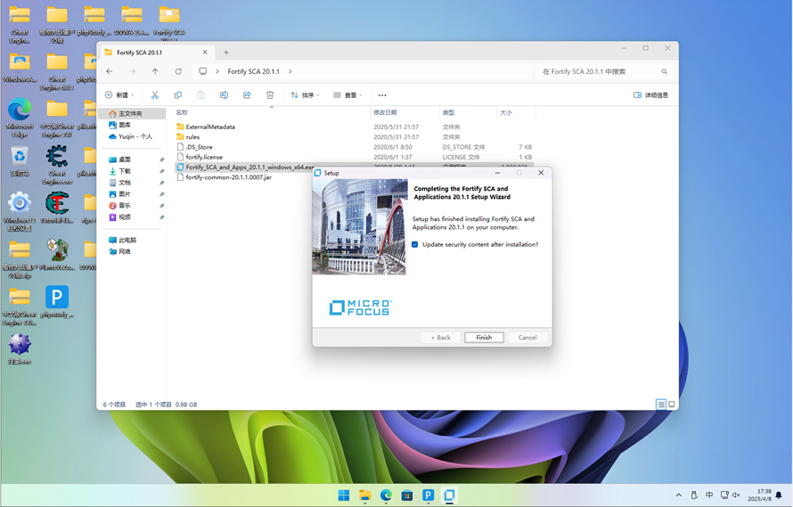Open phpStudy blue P taskbar icon
The width and height of the screenshot is (793, 507).
[429, 495]
